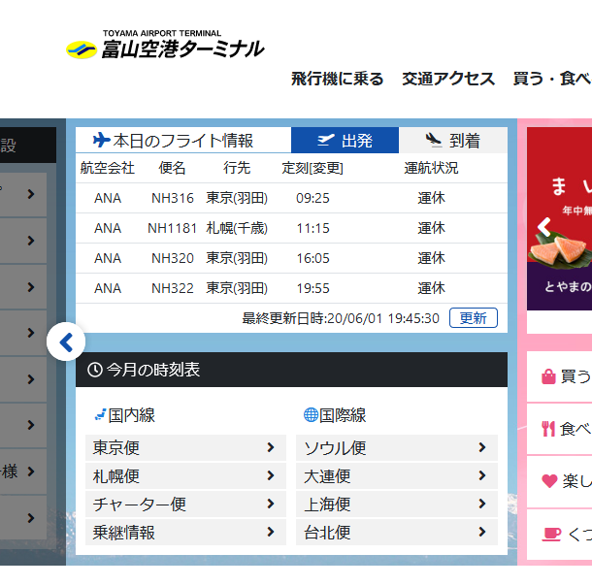Click the shopping bag 買う icon

548,376
